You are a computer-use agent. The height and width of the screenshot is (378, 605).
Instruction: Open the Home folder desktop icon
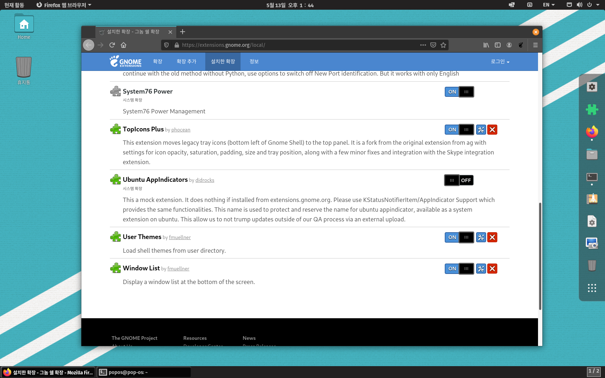click(24, 27)
